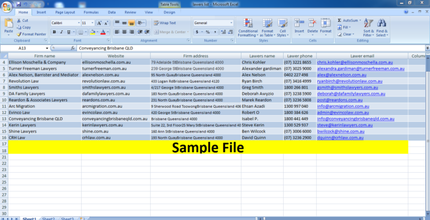Image resolution: width=430 pixels, height=220 pixels.
Task: Click the dquinn@crhlaw.com.au email link
Action: (341, 137)
